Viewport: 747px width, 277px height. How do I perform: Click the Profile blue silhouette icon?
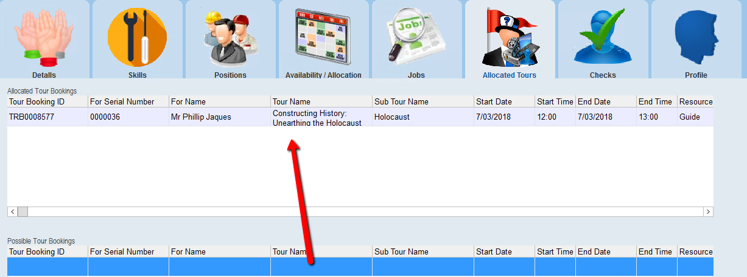pos(696,36)
